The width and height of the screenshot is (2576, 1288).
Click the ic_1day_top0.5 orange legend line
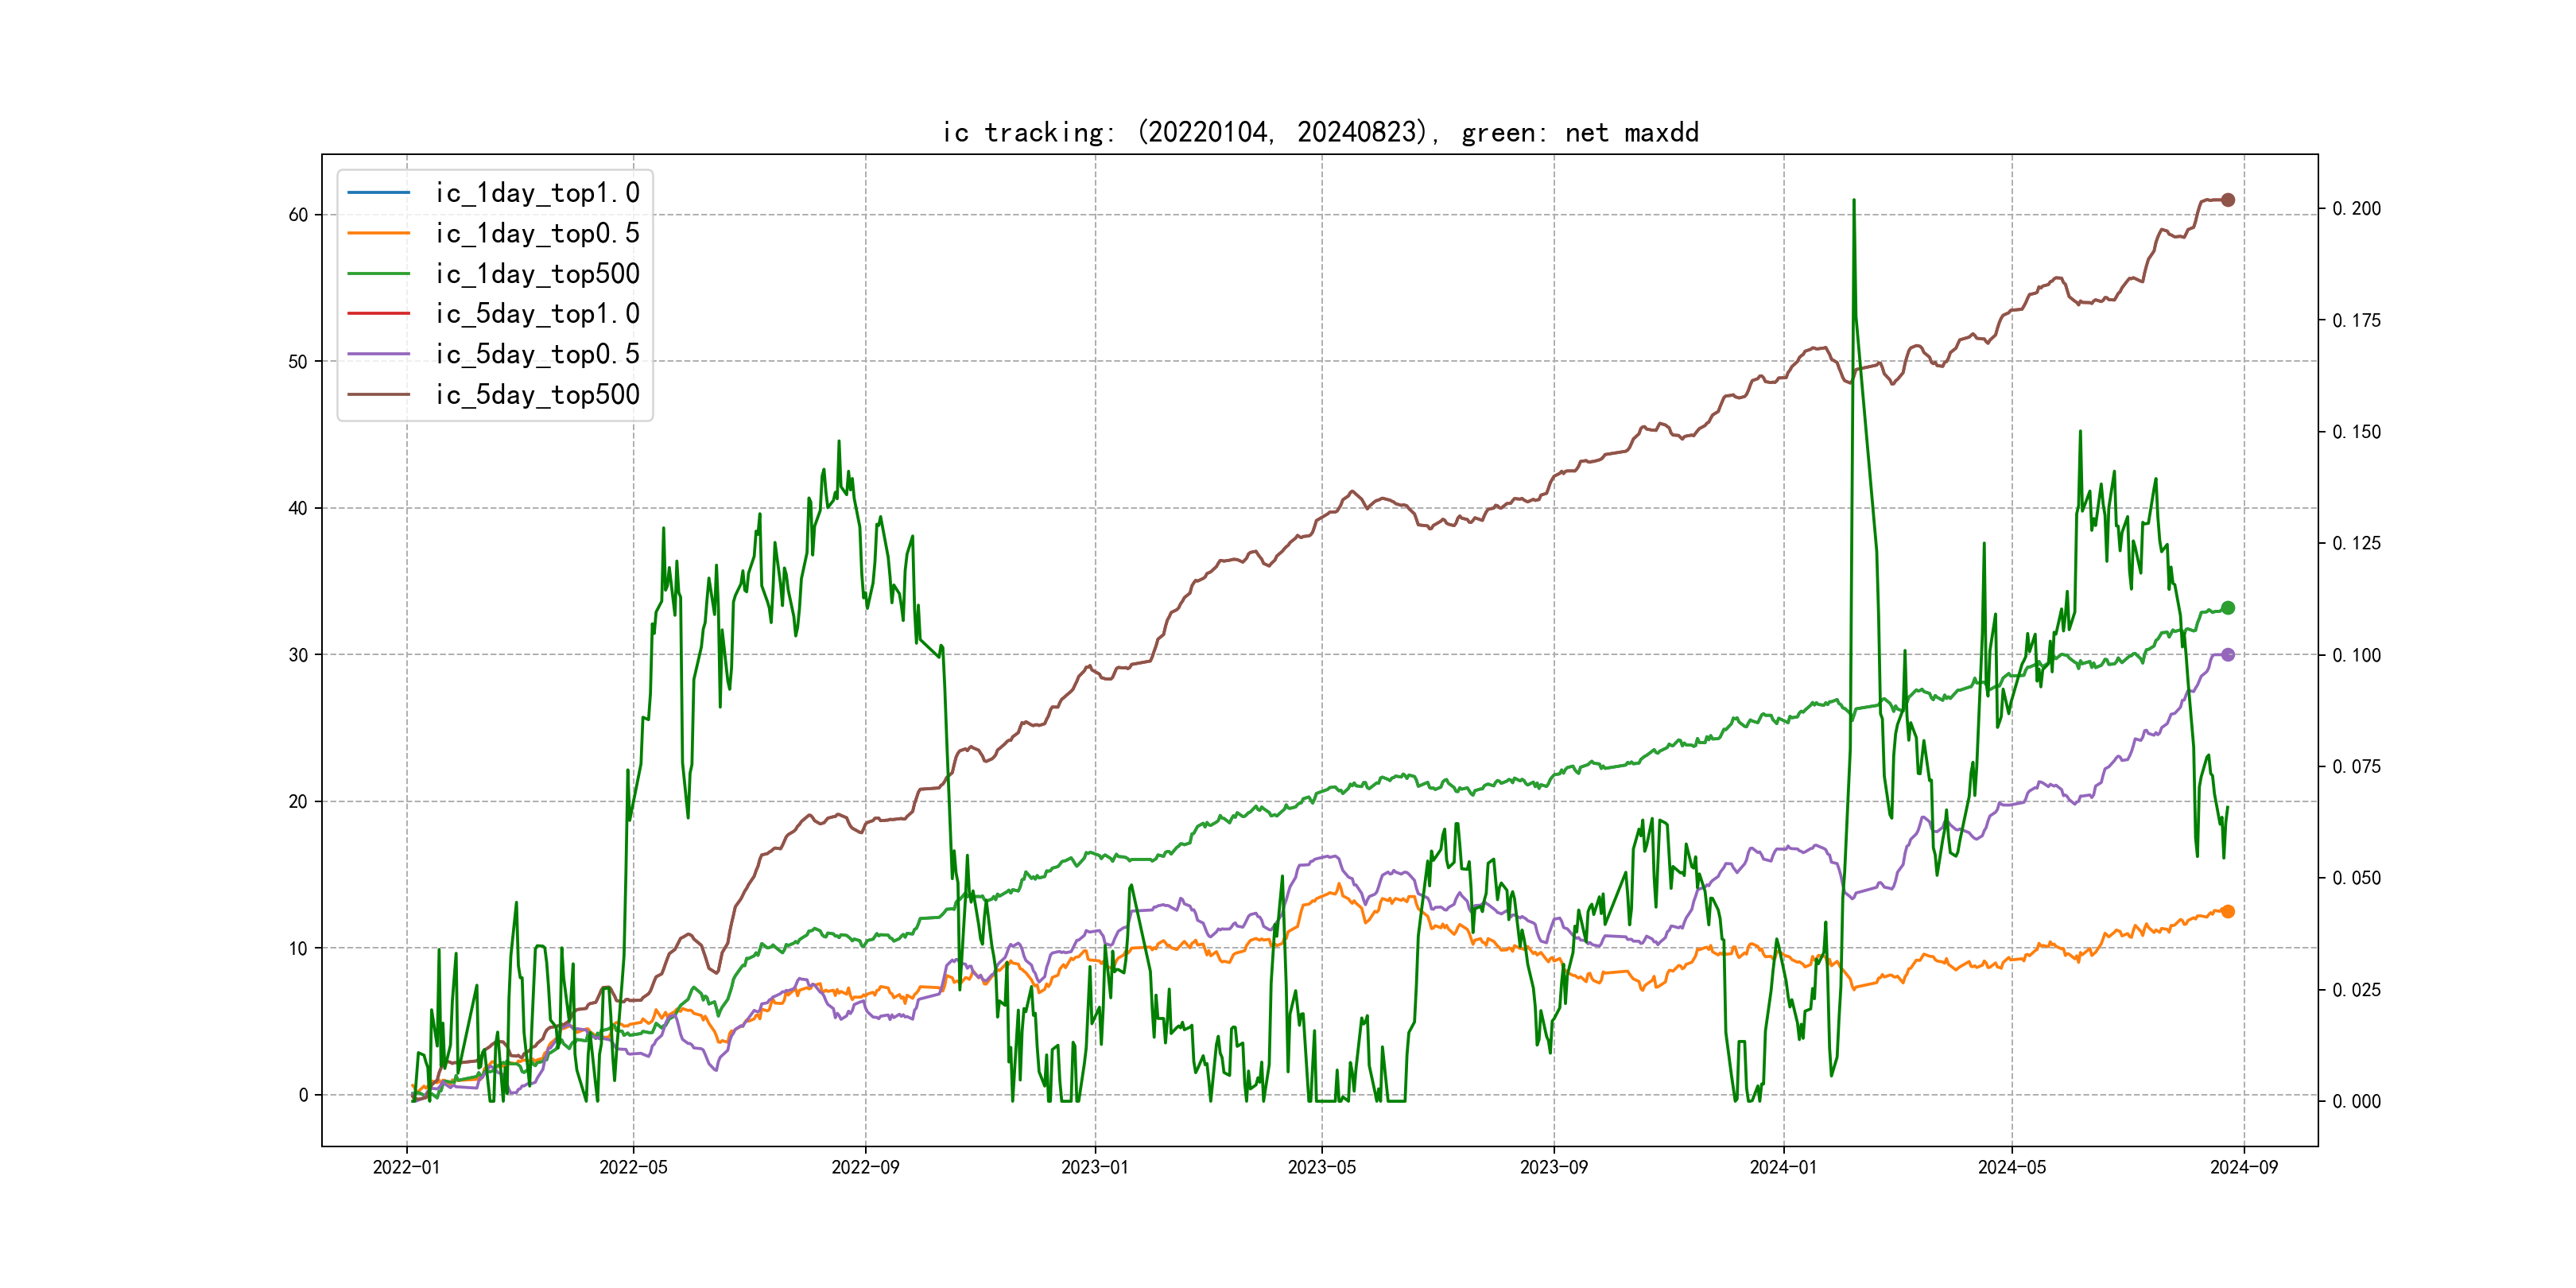pyautogui.click(x=378, y=233)
